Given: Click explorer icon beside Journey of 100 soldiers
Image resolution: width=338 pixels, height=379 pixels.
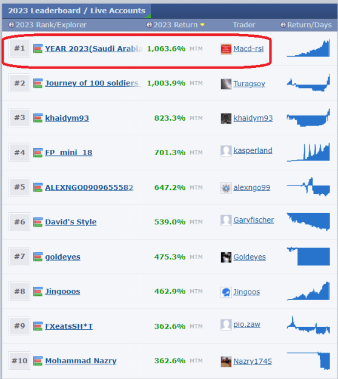Looking at the screenshot, I should point(38,83).
